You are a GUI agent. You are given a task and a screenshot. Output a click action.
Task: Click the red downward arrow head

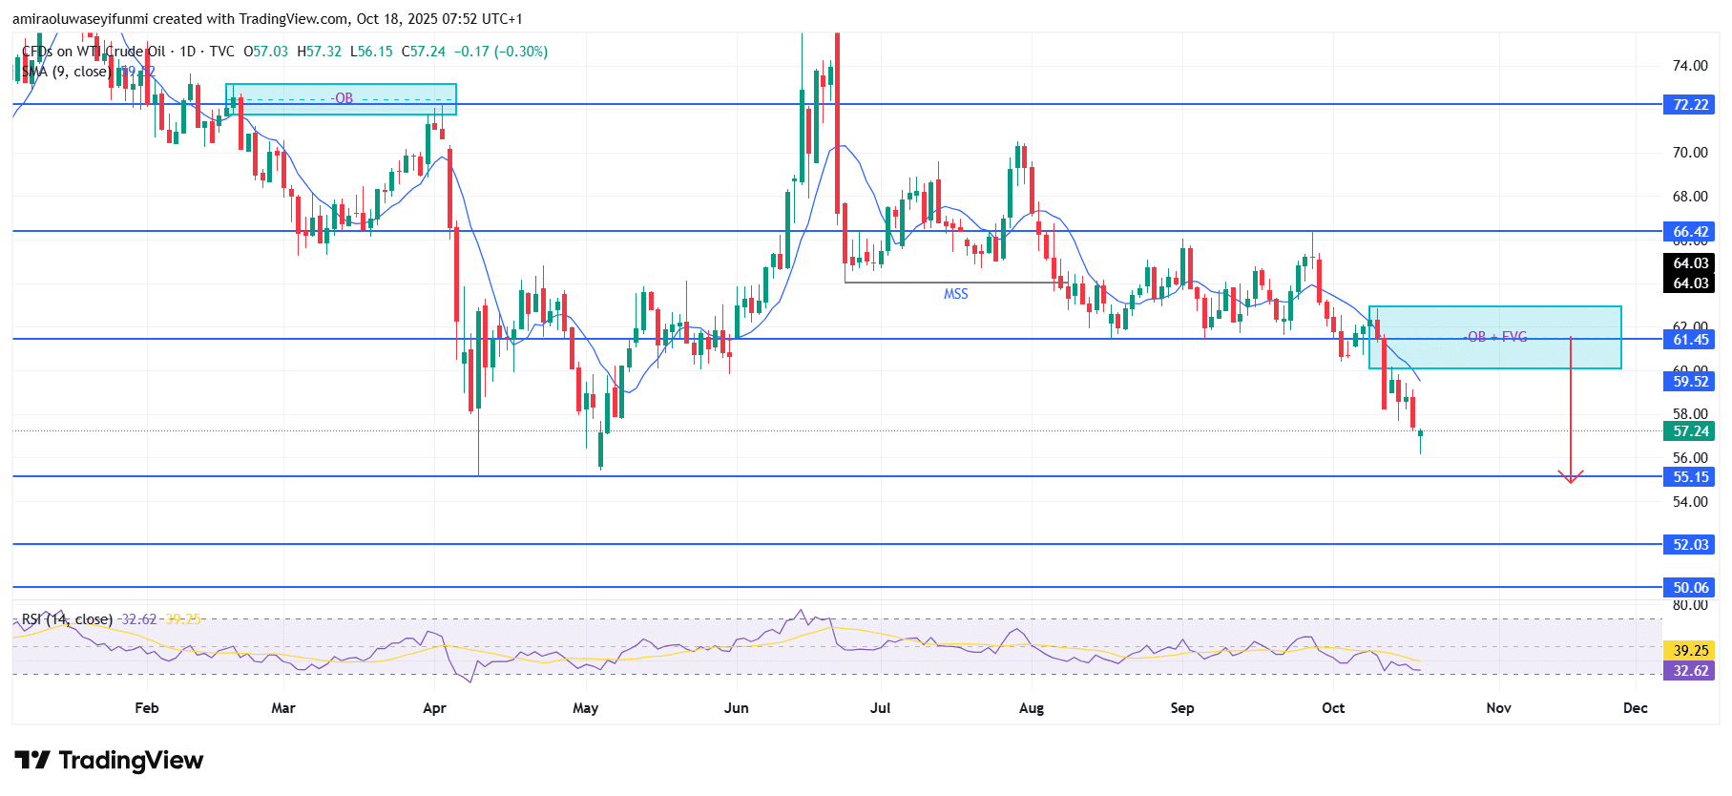pos(1571,476)
